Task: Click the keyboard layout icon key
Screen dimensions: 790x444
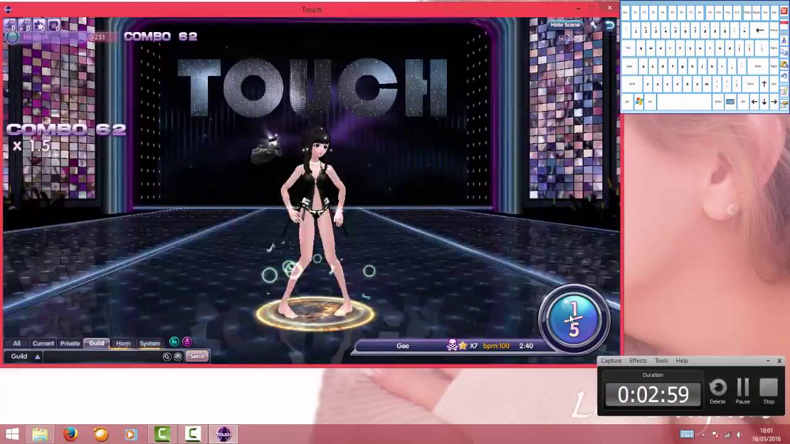Action: 730,102
